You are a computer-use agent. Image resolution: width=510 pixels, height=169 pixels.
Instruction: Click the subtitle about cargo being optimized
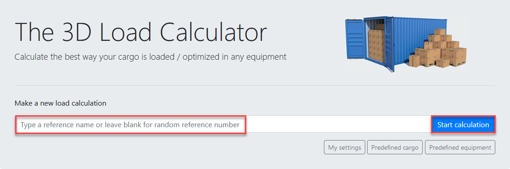pyautogui.click(x=151, y=57)
